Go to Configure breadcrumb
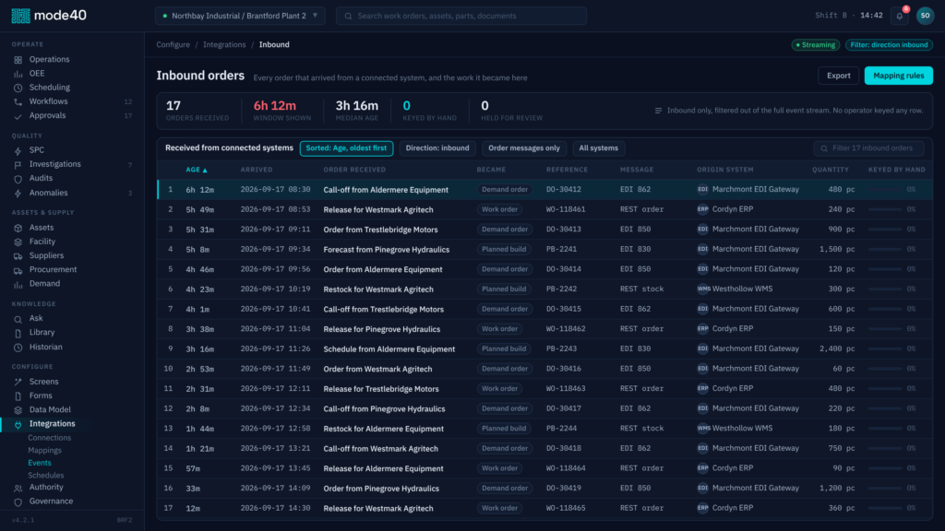 point(173,44)
